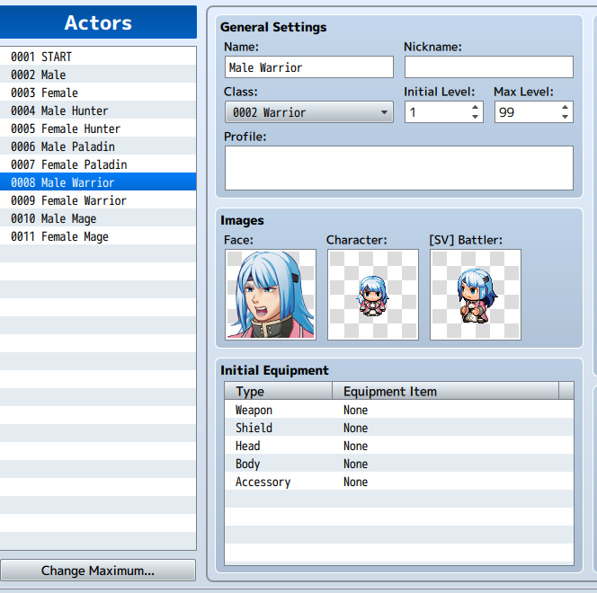Select the Accessory equipment row
597x593 pixels.
[x=399, y=482]
